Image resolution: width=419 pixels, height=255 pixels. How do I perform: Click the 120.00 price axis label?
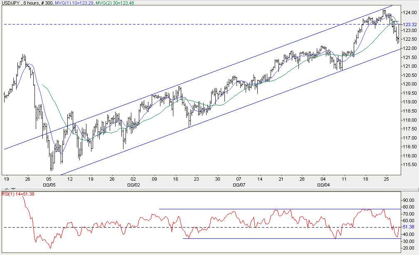(x=410, y=84)
